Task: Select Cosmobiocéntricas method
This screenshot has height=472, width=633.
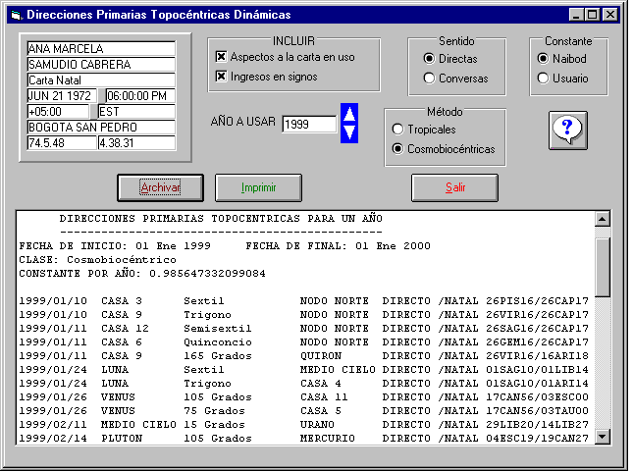Action: point(397,149)
